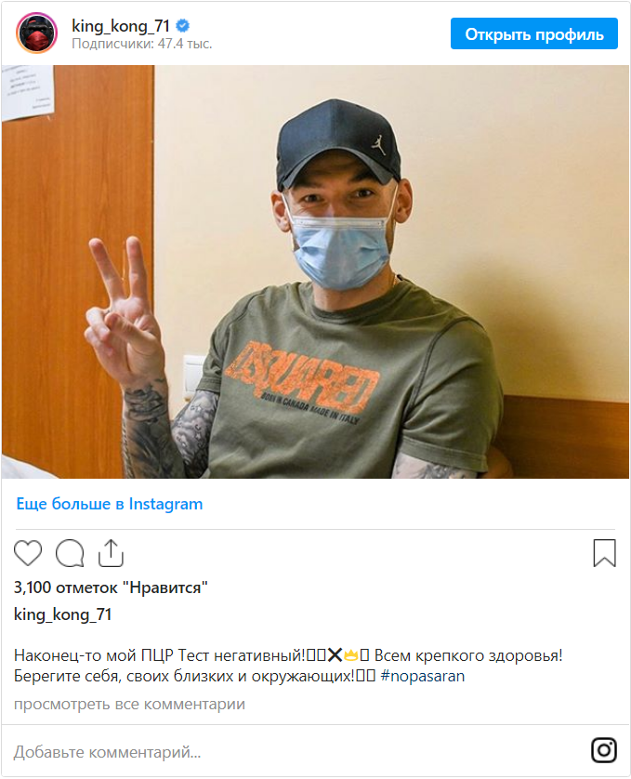Click the blue verified badge
The width and height of the screenshot is (631, 779).
click(183, 25)
